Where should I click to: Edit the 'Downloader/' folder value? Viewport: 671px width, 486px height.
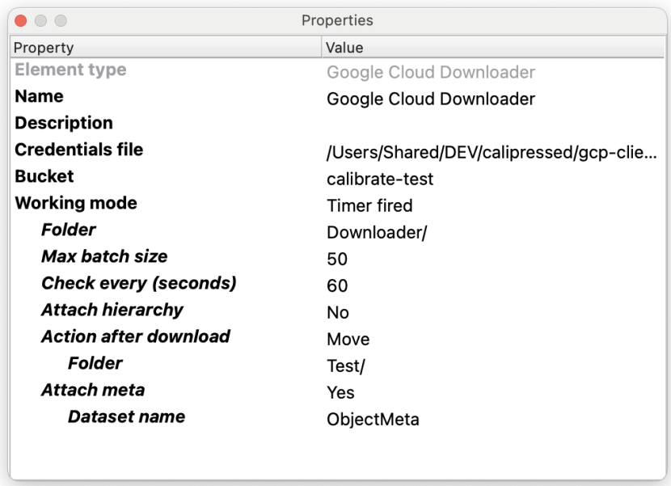(377, 233)
